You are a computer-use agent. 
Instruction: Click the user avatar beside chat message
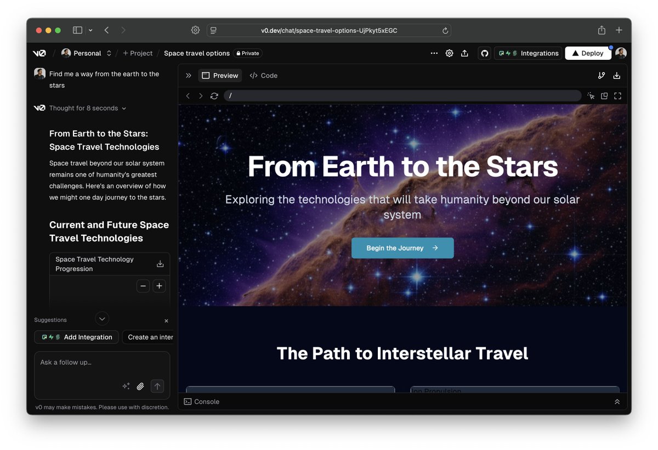coord(39,74)
